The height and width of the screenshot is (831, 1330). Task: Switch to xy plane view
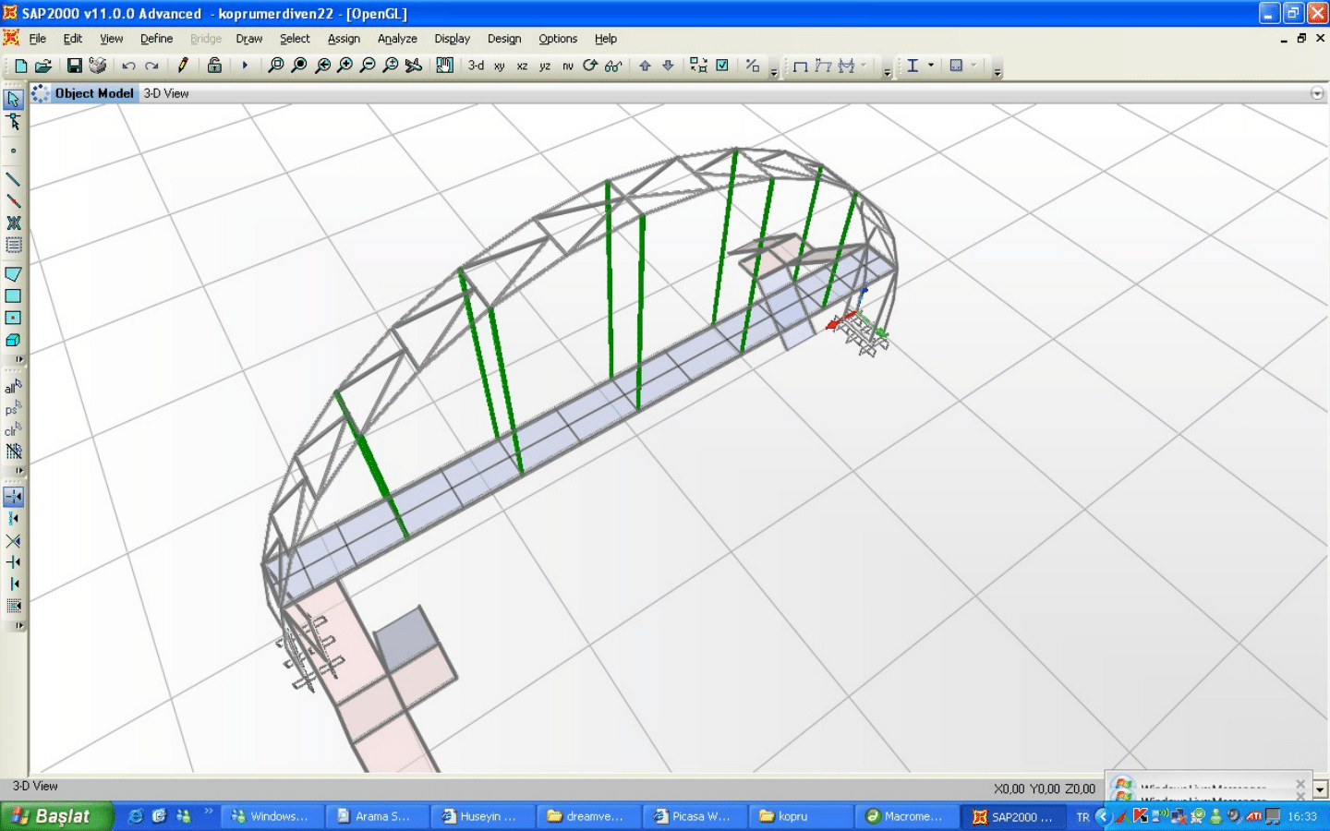[500, 66]
